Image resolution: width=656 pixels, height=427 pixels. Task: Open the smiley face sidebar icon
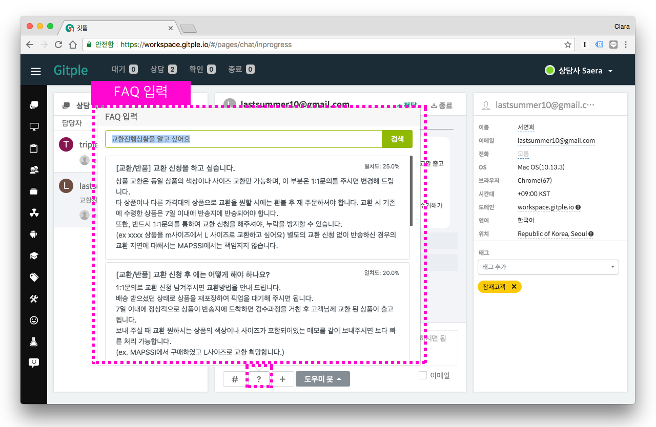[x=34, y=321]
